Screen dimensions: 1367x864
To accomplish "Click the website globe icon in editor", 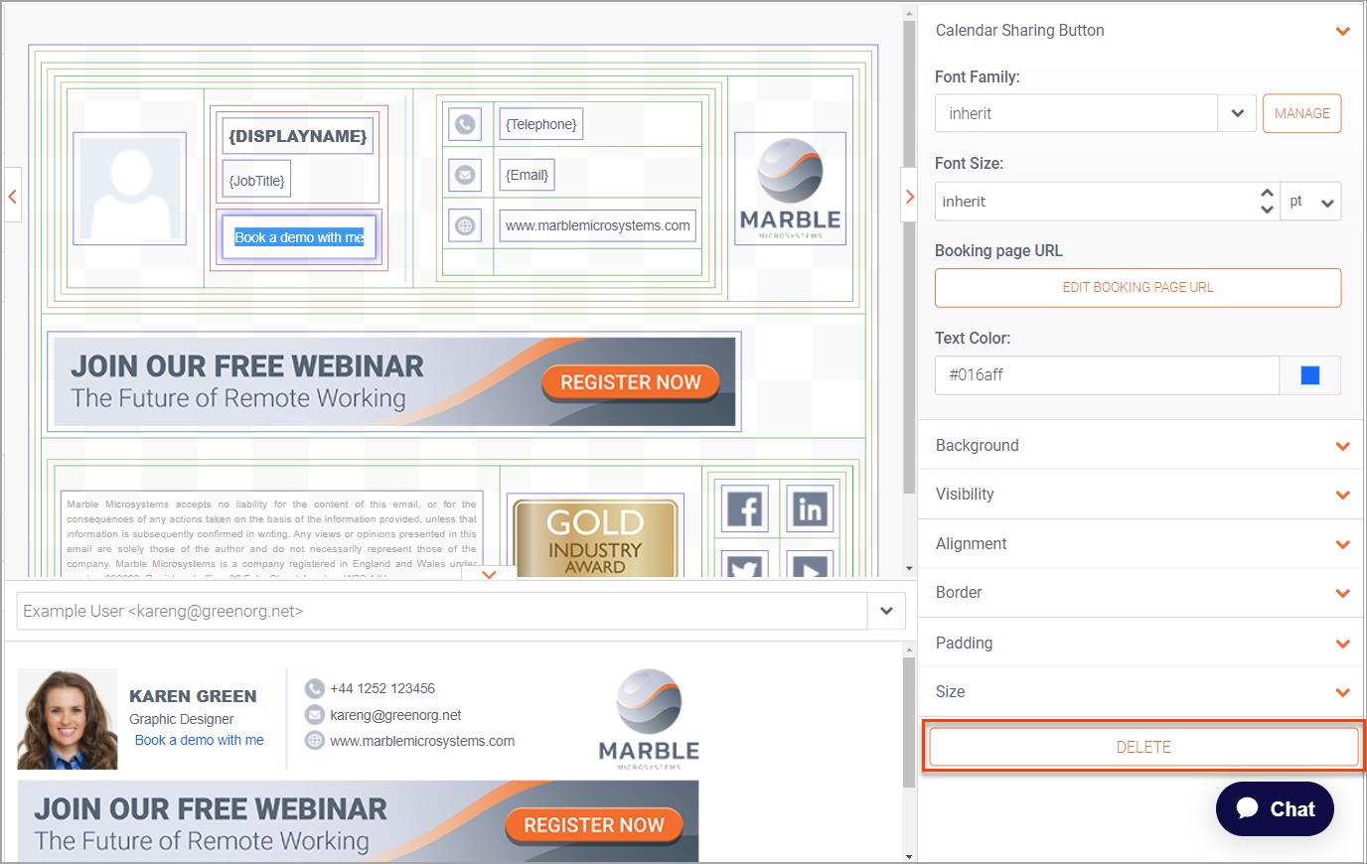I will coord(465,225).
